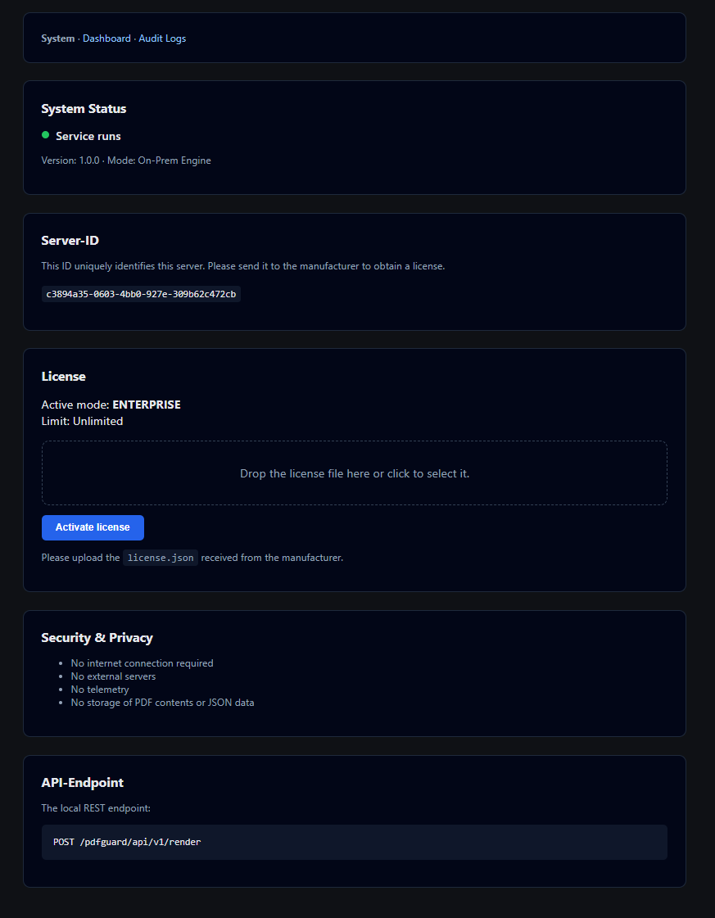The width and height of the screenshot is (715, 918).
Task: Select the POST /pdfguard/api/v1/render endpoint text
Action: (x=127, y=841)
